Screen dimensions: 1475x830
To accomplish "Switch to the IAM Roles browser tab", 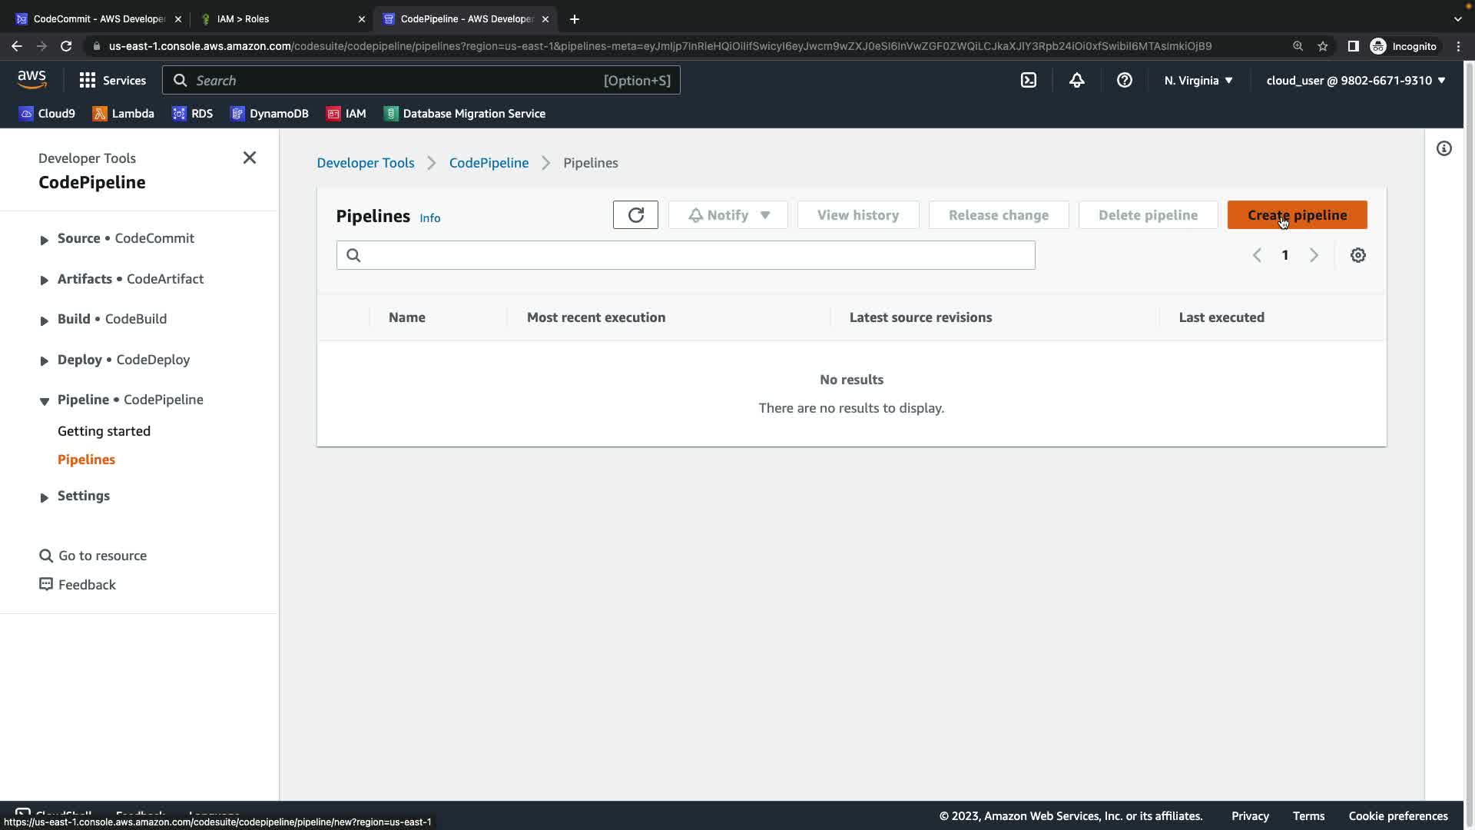I will (280, 18).
